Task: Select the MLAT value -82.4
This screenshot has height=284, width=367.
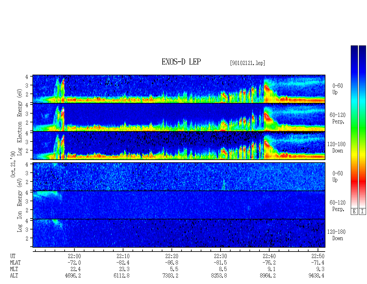Action: 123,263
